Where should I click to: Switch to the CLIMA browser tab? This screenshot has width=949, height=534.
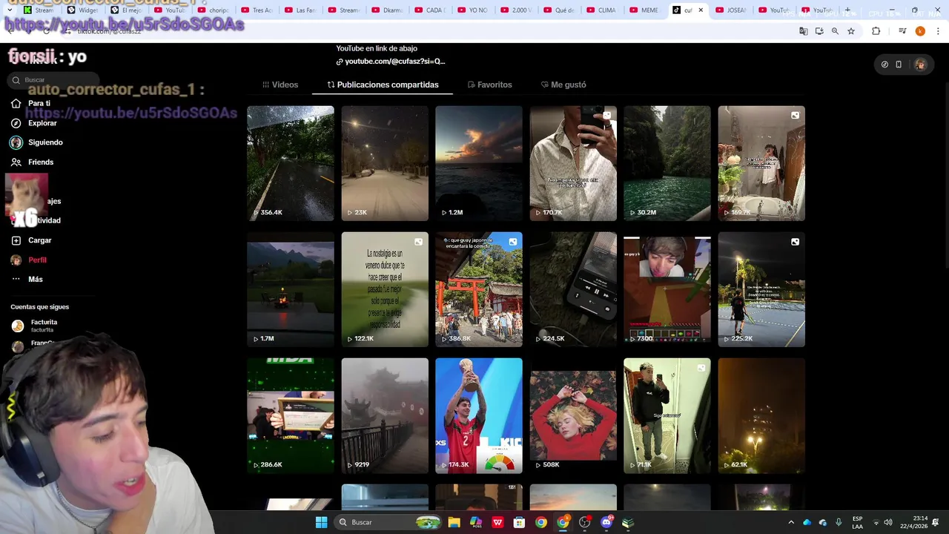tap(601, 10)
